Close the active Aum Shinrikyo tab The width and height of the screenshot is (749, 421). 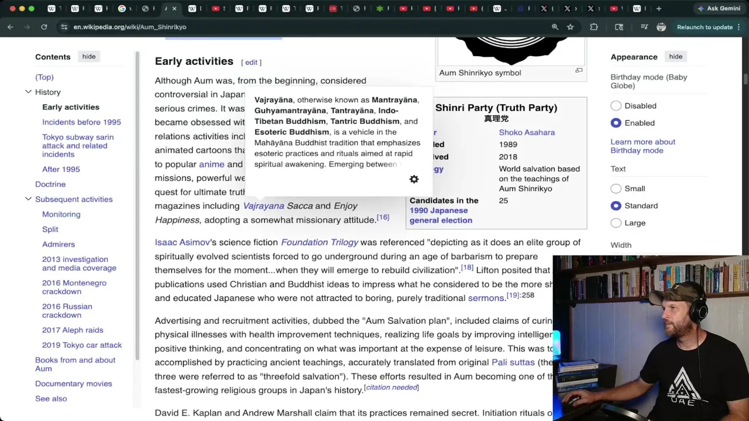tap(174, 9)
